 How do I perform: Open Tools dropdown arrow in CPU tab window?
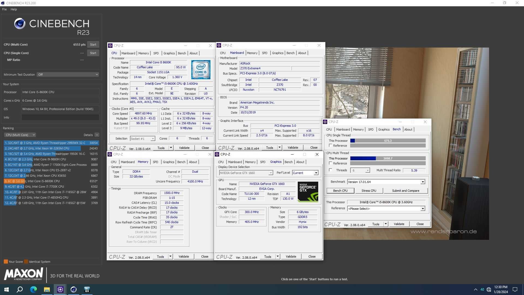[x=171, y=148]
